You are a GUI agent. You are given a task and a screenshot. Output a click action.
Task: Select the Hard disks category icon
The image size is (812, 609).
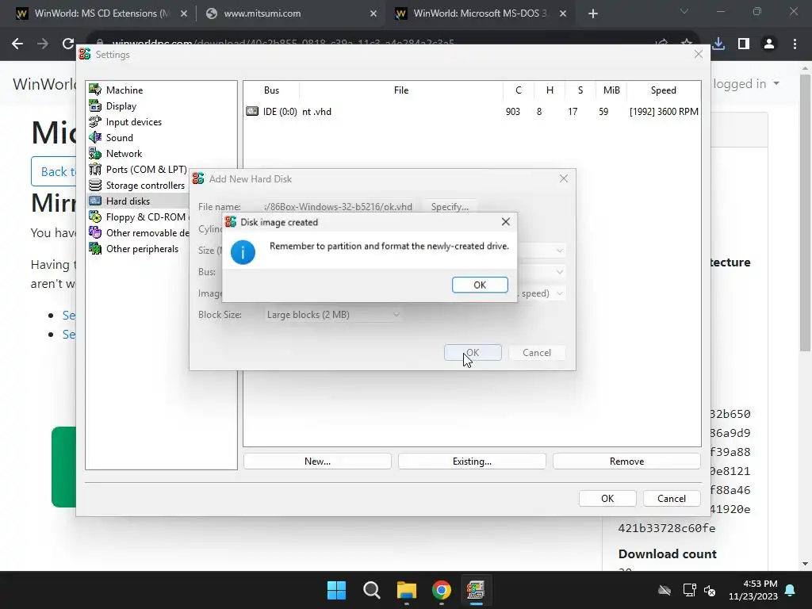(95, 201)
